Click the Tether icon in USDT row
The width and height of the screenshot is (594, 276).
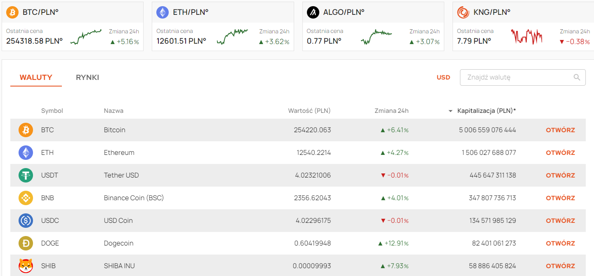(26, 175)
